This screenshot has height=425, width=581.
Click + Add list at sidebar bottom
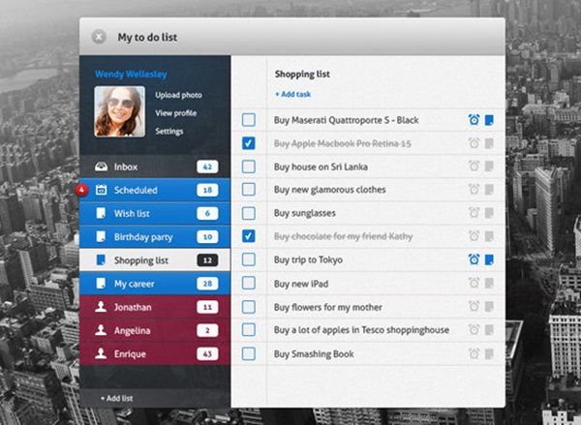(117, 398)
